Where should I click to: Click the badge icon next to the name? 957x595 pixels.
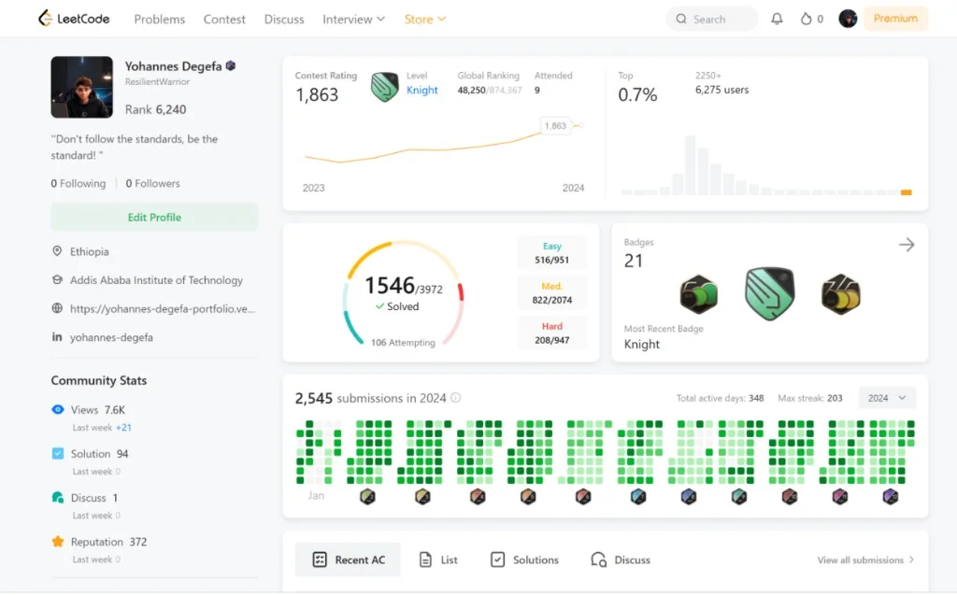point(231,65)
